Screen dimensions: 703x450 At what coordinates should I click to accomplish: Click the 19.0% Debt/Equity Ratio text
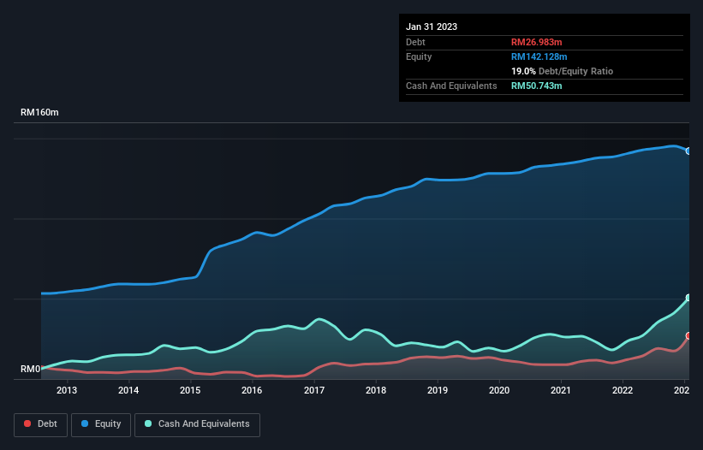tap(563, 71)
